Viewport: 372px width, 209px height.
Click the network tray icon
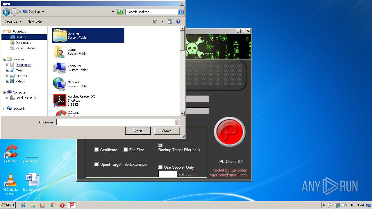[x=337, y=205]
